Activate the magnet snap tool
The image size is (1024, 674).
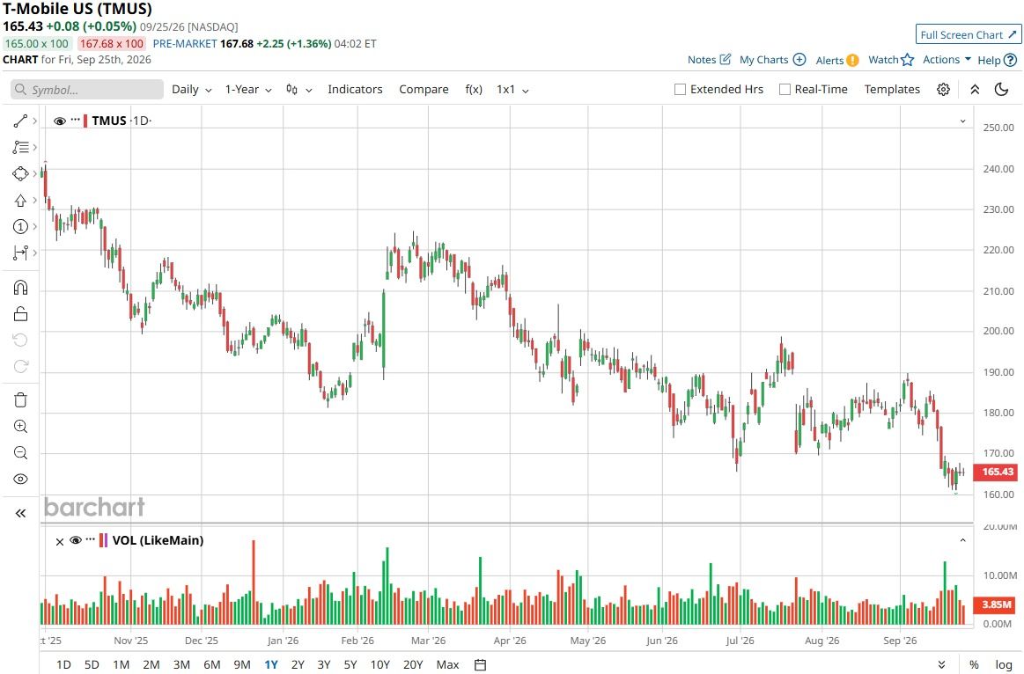click(x=20, y=288)
